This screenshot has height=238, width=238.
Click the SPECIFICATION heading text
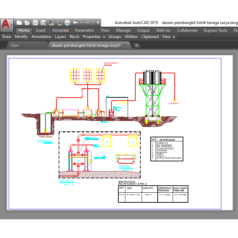[x=127, y=182]
